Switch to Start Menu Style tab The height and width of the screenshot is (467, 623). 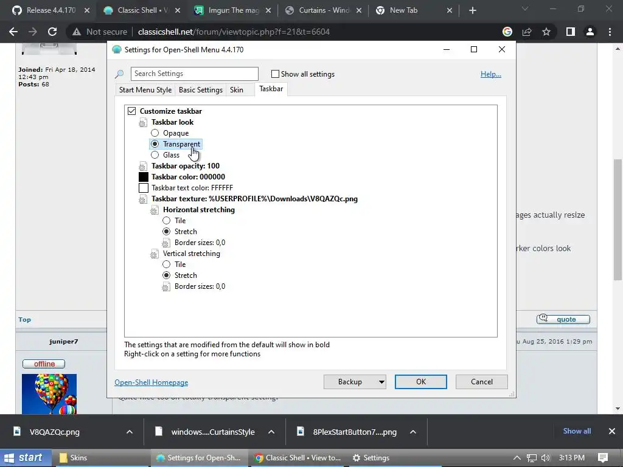pos(145,90)
